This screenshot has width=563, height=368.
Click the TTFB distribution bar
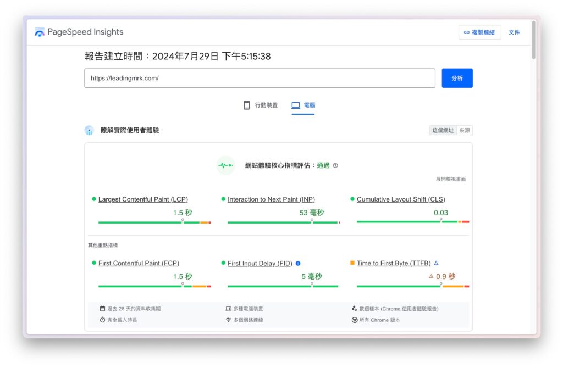coord(413,286)
